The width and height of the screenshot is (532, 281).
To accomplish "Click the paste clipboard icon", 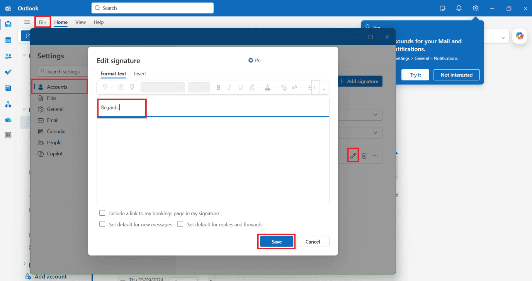I will pyautogui.click(x=121, y=87).
